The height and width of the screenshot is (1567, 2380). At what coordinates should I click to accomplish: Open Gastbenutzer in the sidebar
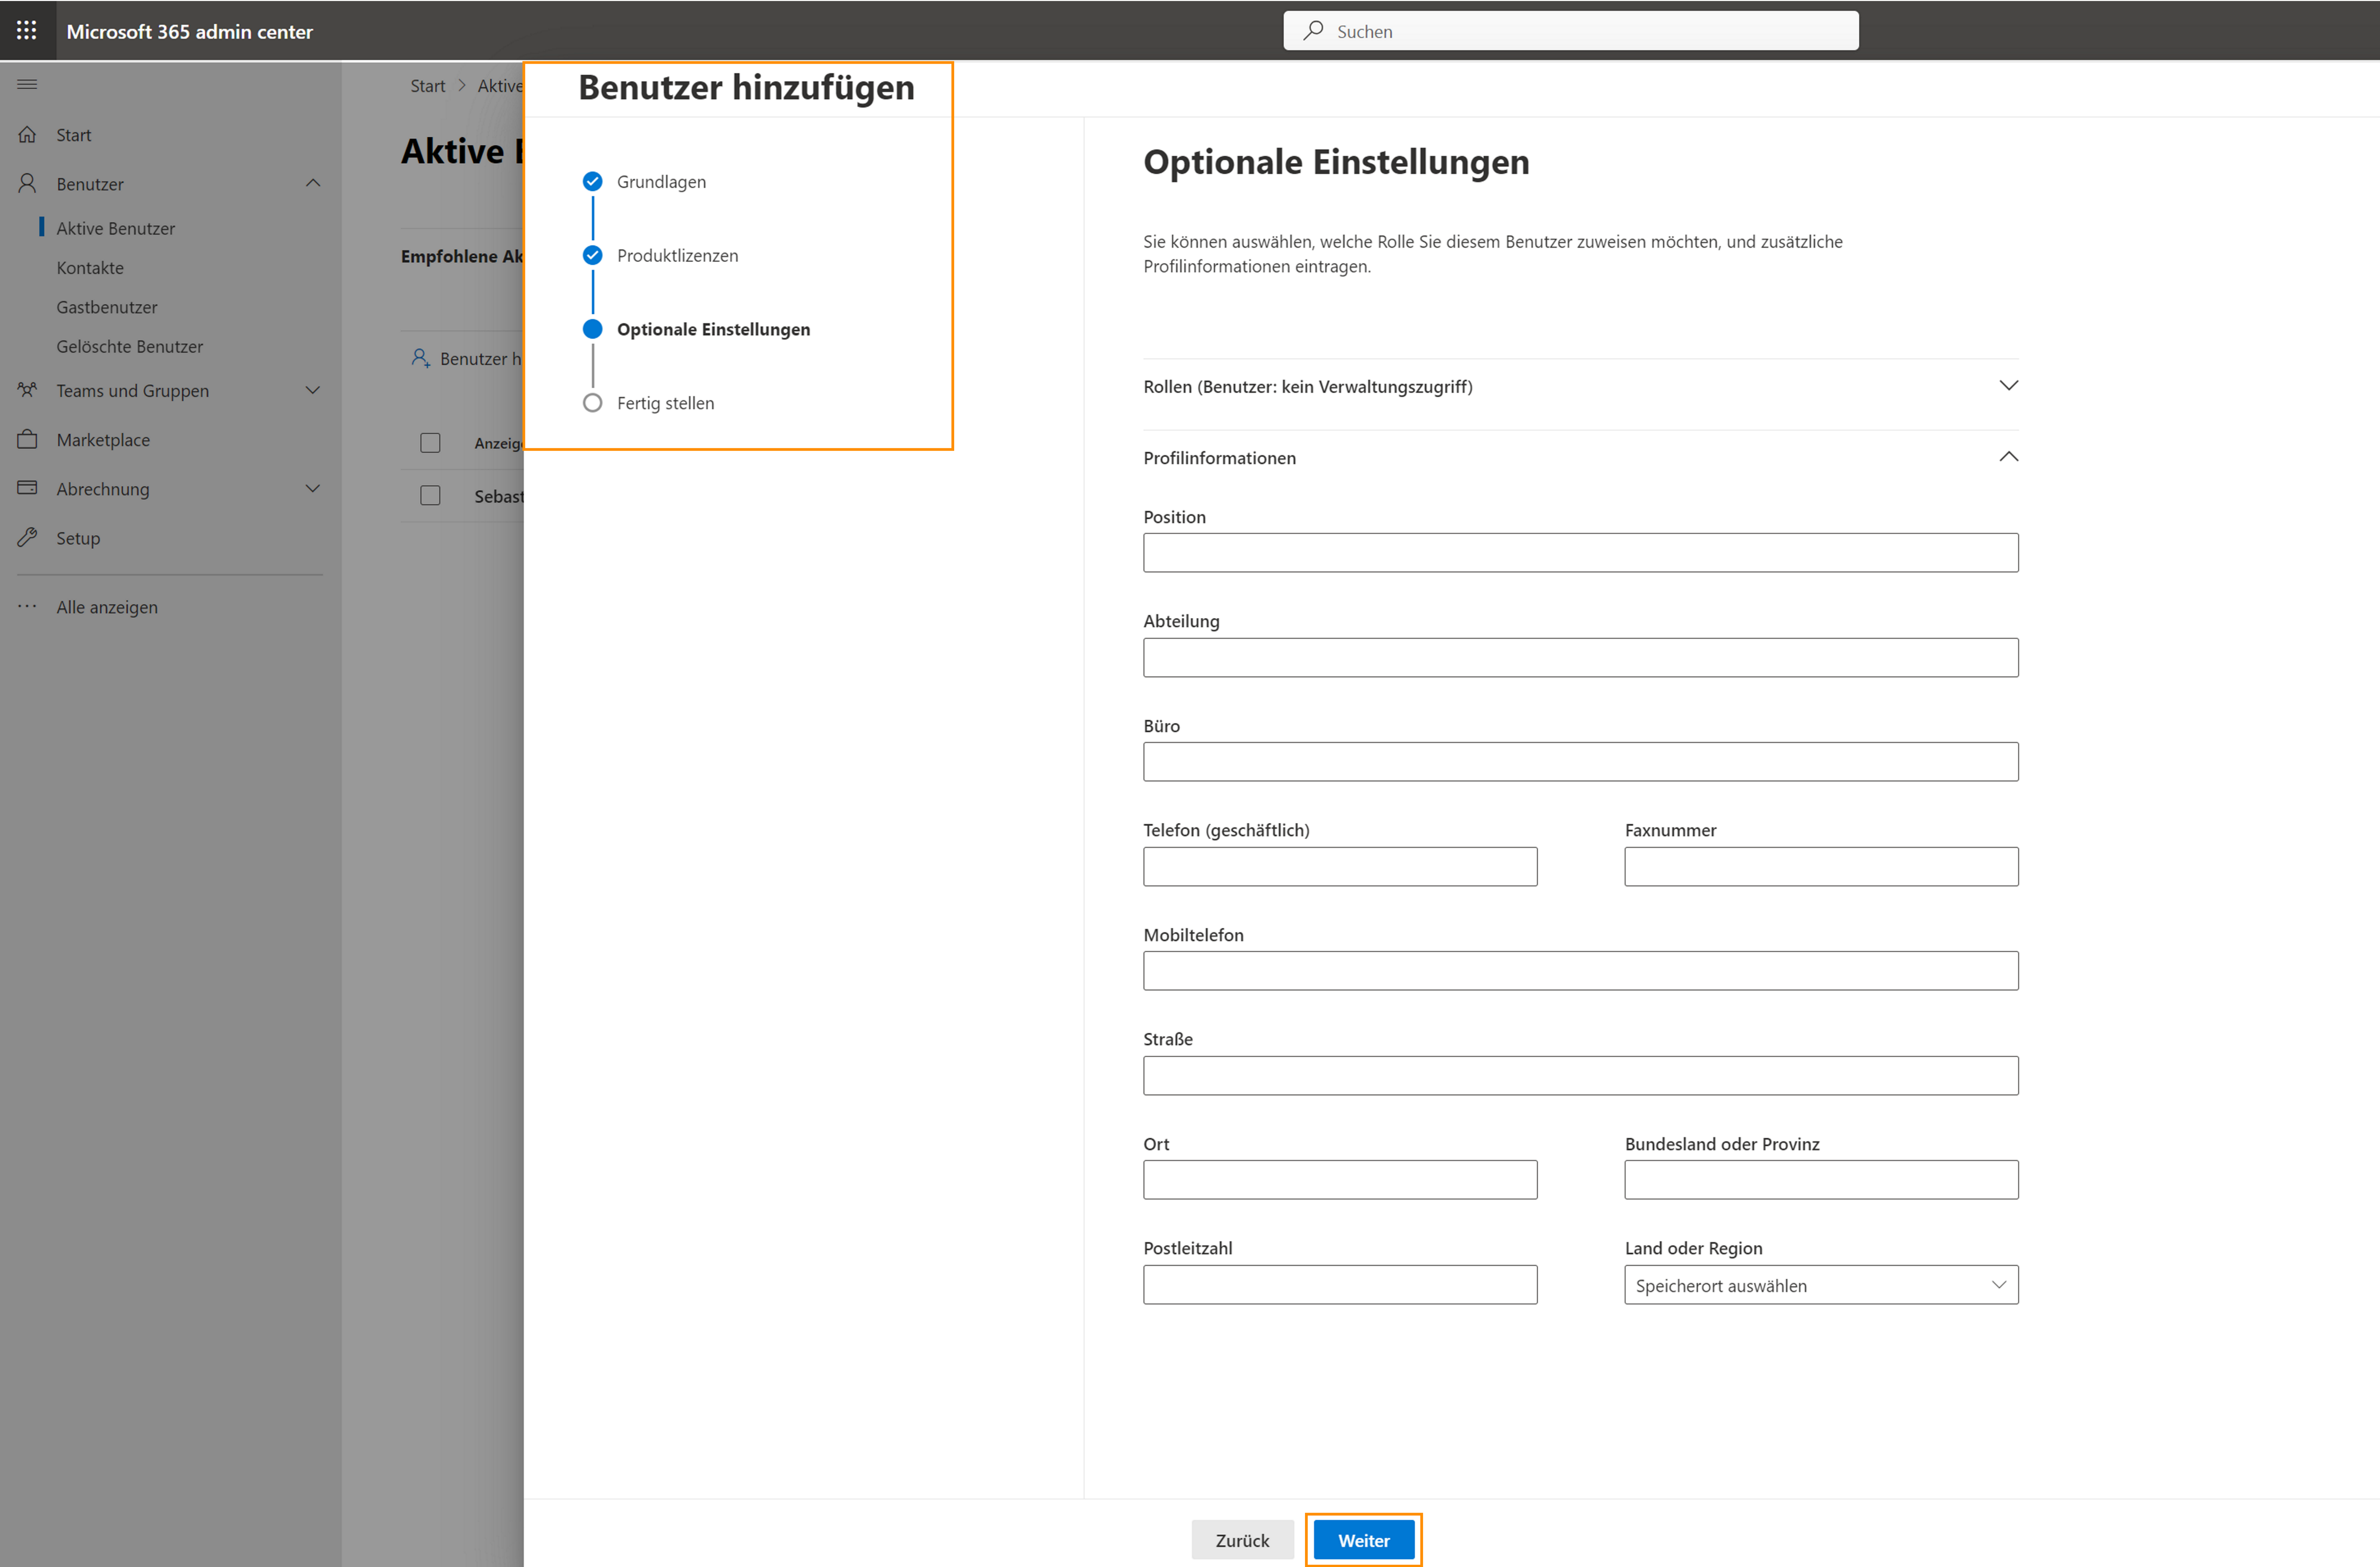(107, 307)
